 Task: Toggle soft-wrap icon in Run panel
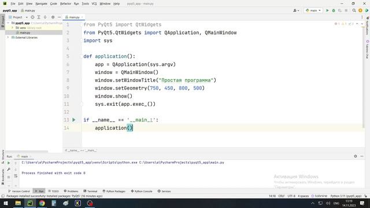(16, 176)
